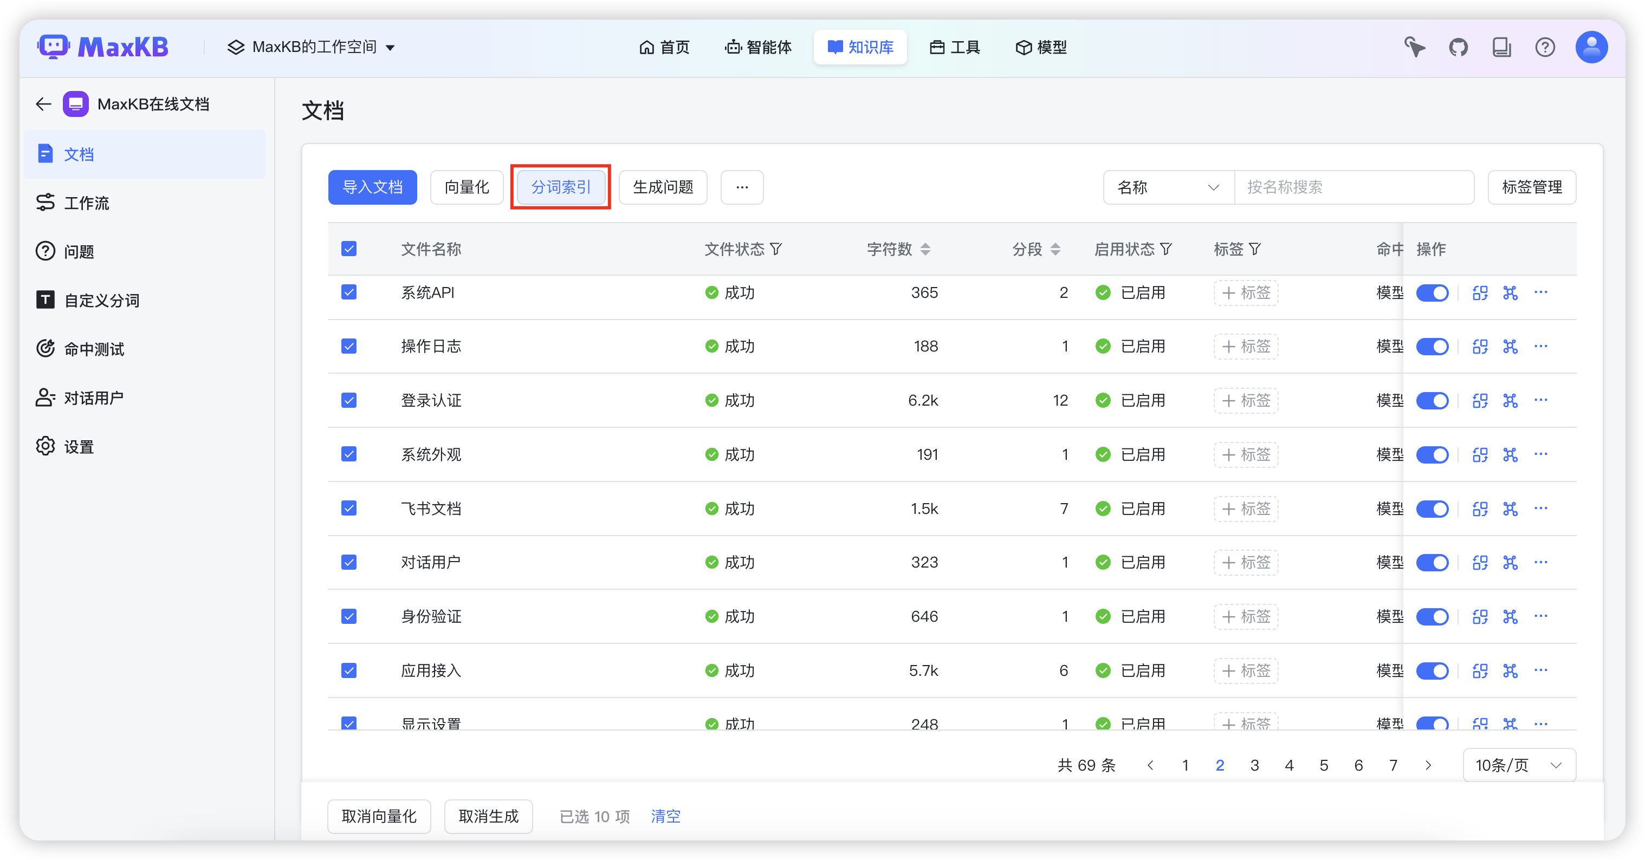Switch to the 智能体 tab
Viewport: 1645px width, 860px height.
[759, 47]
